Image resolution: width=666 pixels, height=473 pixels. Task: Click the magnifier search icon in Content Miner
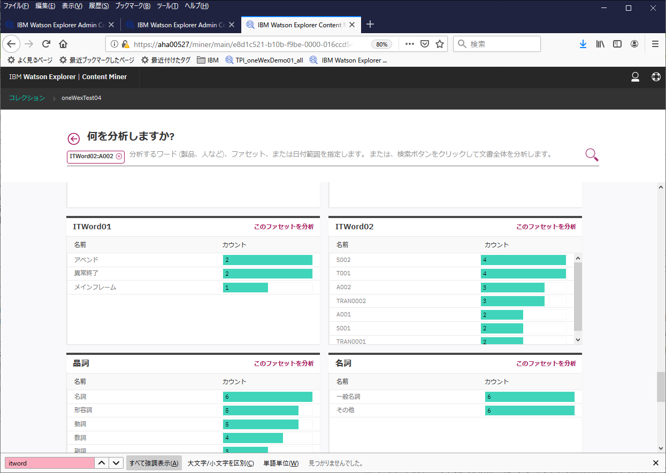[x=592, y=155]
